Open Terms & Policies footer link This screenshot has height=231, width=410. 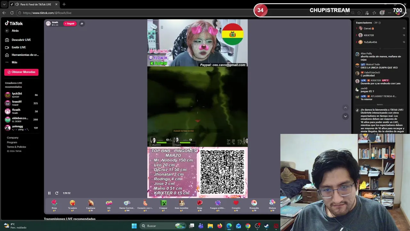(x=16, y=147)
